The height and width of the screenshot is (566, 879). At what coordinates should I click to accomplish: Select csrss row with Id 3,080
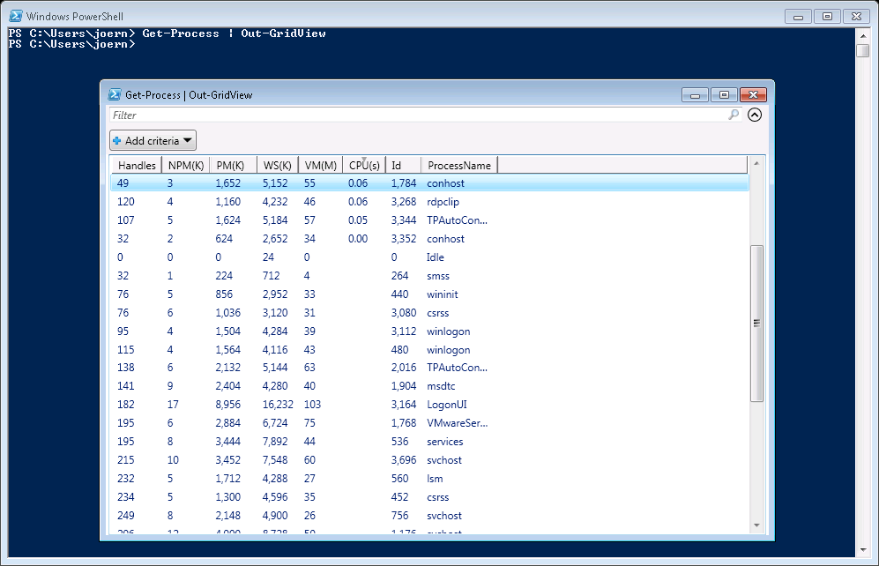(x=429, y=313)
